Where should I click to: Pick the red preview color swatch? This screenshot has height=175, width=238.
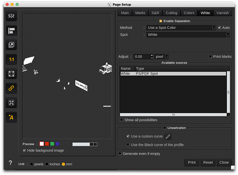coord(46,144)
